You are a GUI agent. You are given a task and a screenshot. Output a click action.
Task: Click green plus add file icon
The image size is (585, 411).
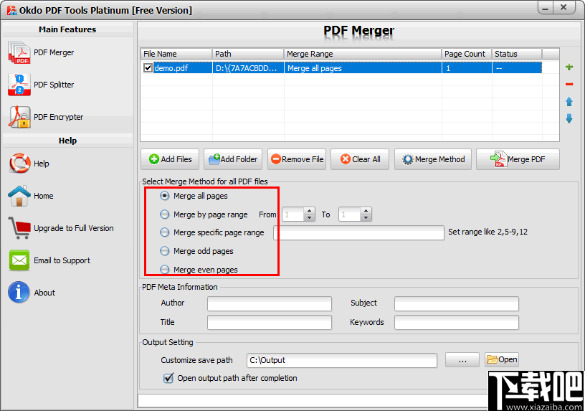569,67
